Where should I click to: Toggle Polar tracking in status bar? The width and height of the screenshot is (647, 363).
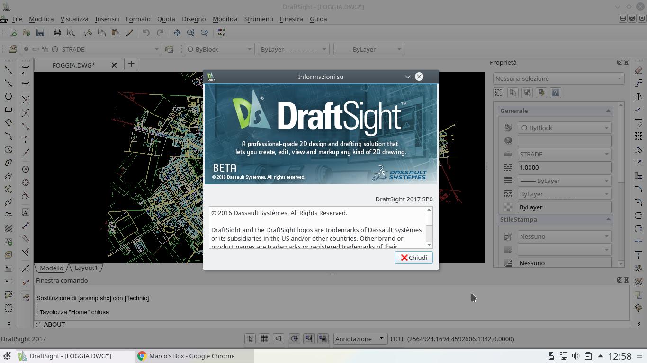[x=295, y=339]
